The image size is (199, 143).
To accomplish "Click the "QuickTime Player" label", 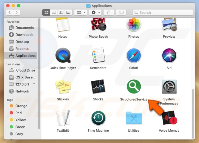I will pos(63,68).
